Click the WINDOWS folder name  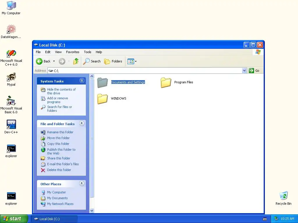(119, 99)
